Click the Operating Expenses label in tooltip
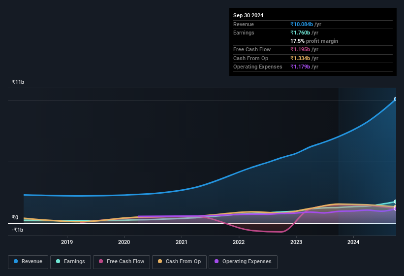 click(x=258, y=67)
